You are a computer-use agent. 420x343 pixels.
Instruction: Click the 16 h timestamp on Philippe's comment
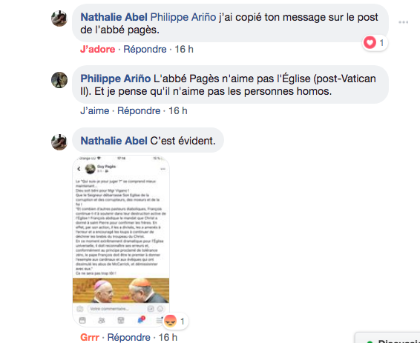pyautogui.click(x=178, y=111)
